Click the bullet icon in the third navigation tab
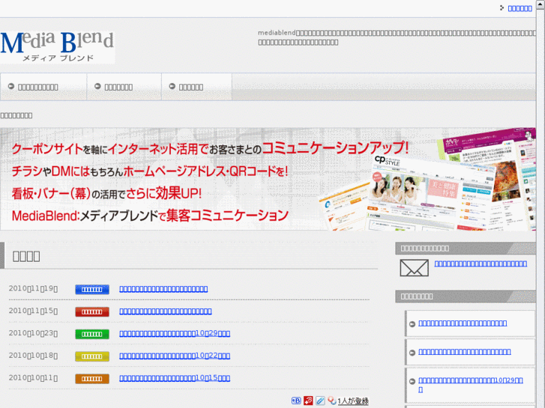 point(172,86)
